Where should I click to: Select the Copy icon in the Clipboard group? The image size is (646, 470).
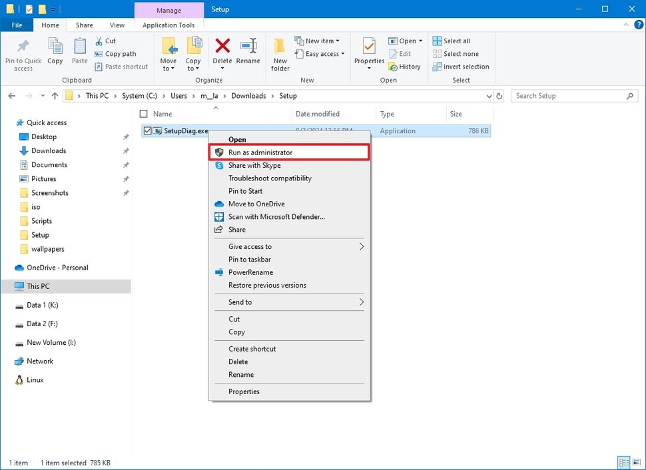pyautogui.click(x=55, y=53)
